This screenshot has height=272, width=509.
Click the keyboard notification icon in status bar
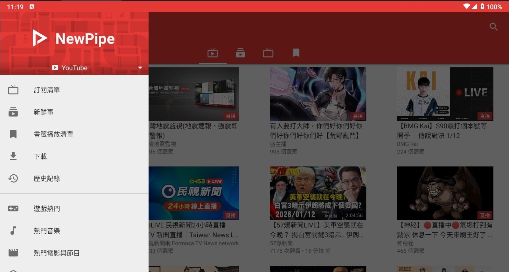click(32, 7)
